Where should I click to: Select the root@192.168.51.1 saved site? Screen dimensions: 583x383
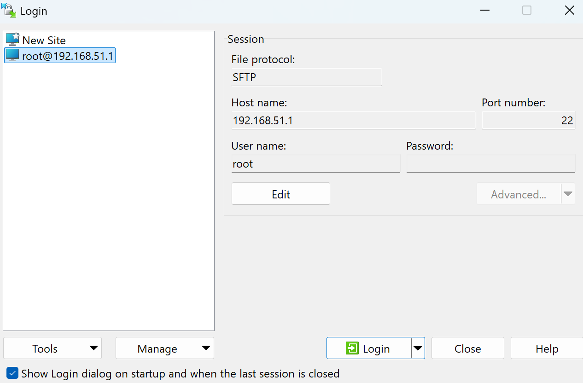tap(68, 56)
